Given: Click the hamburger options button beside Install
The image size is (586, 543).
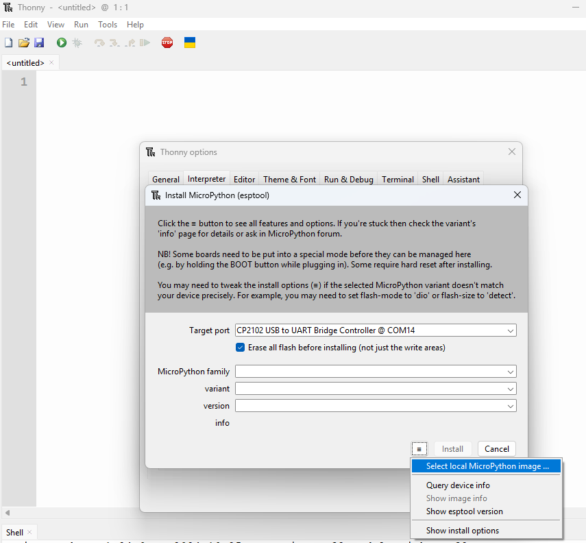Looking at the screenshot, I should 419,449.
